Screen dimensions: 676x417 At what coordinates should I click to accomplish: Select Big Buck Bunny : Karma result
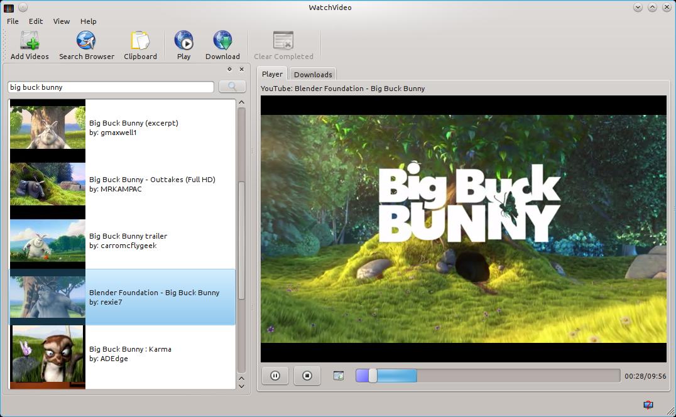122,357
